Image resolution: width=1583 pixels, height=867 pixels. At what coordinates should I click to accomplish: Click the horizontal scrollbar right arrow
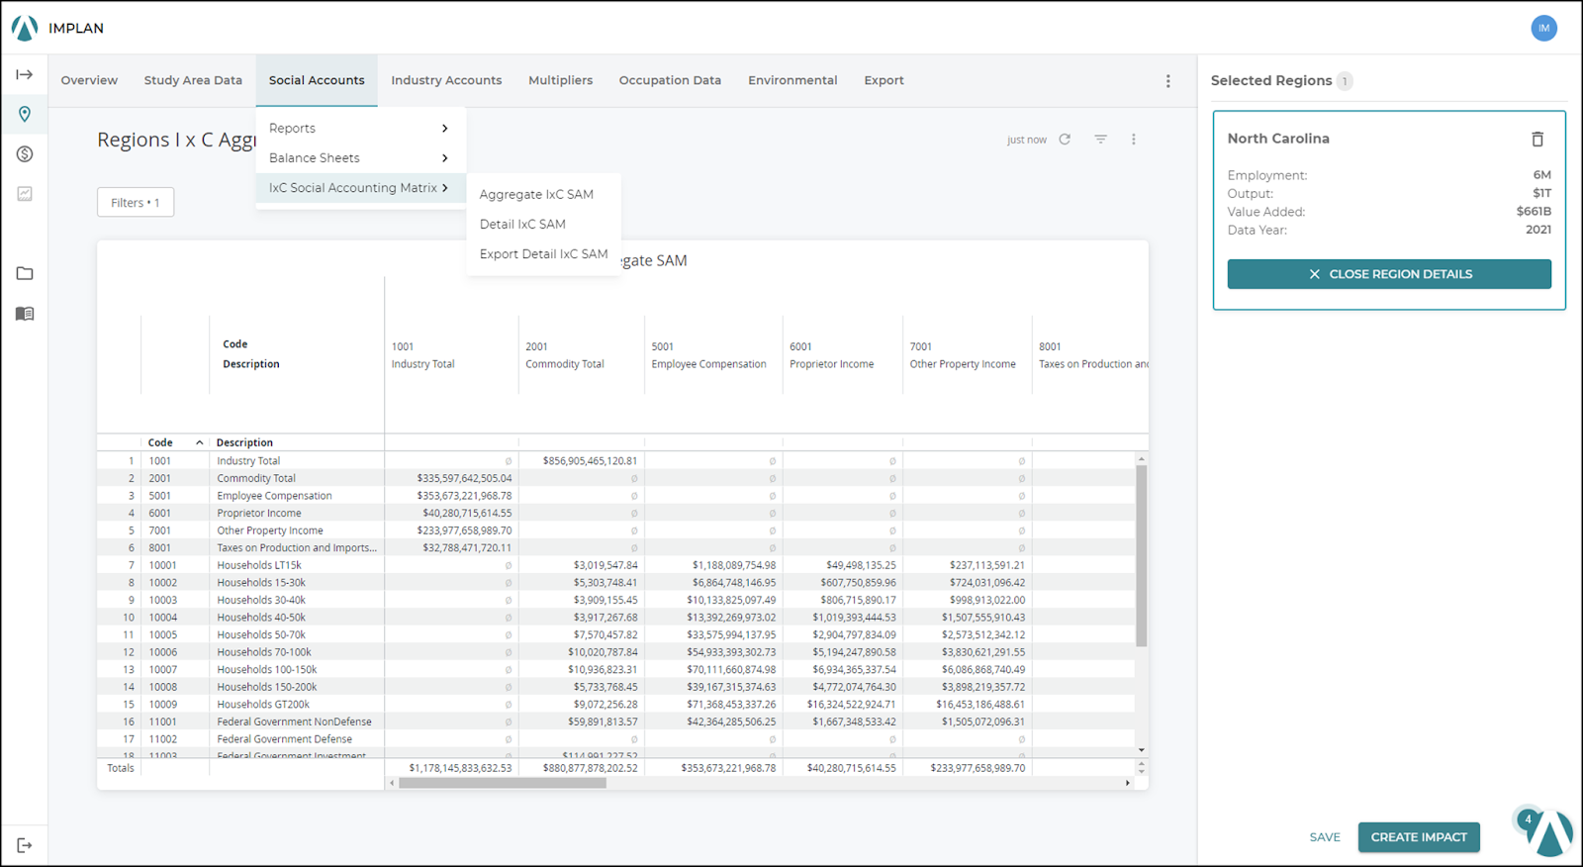1127,783
